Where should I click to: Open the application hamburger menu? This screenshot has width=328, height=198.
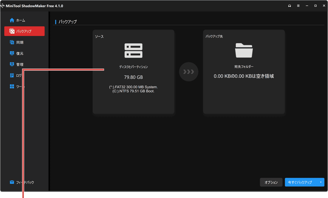[298, 6]
